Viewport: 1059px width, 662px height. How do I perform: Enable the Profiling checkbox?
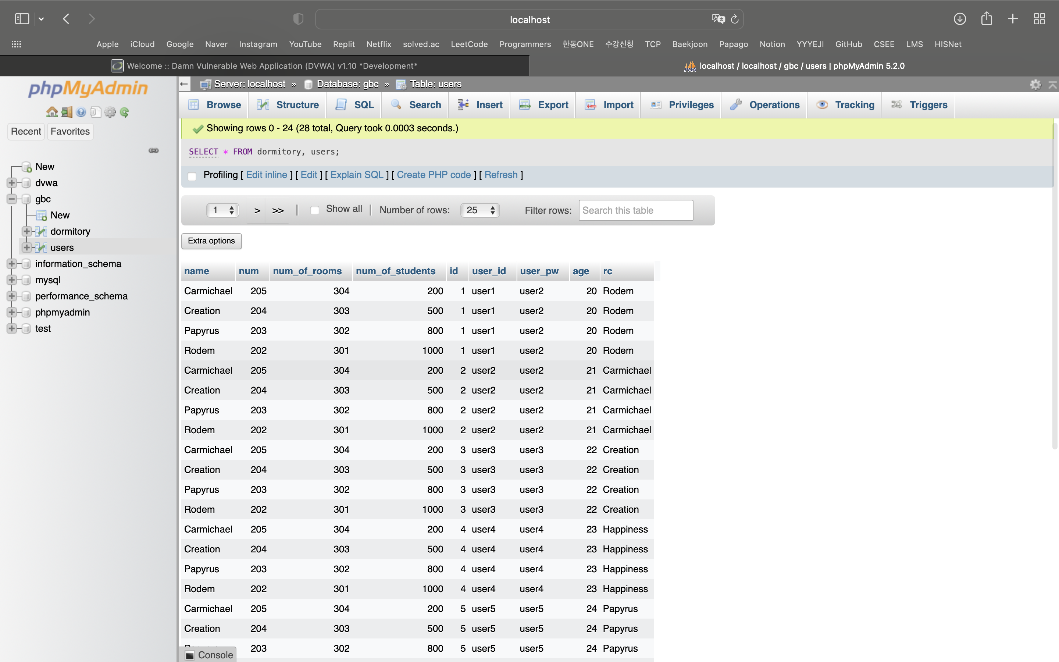(192, 176)
